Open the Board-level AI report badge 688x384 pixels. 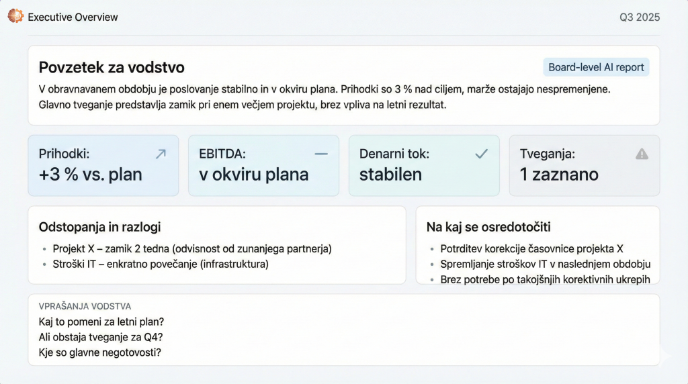596,67
